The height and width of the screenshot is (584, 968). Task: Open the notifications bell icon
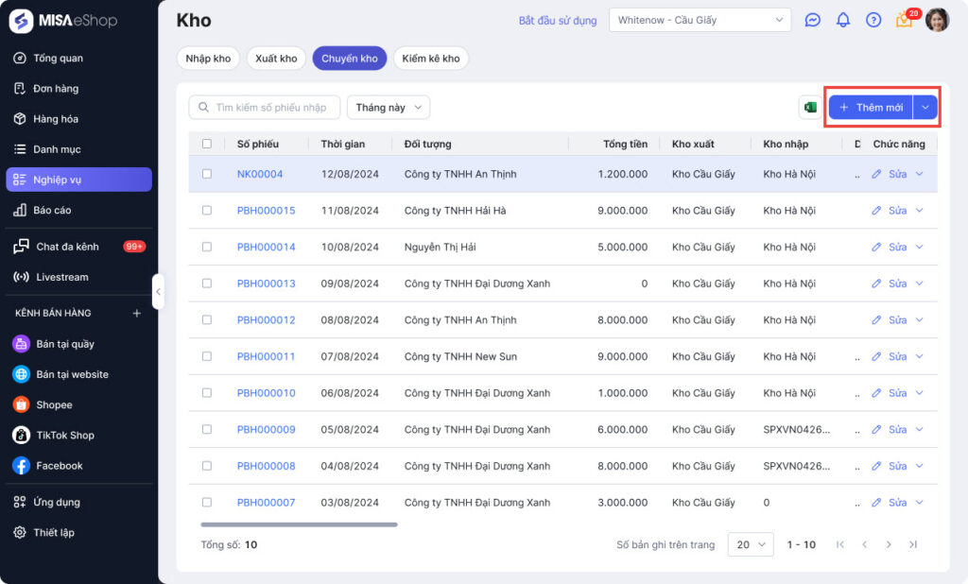pyautogui.click(x=843, y=20)
